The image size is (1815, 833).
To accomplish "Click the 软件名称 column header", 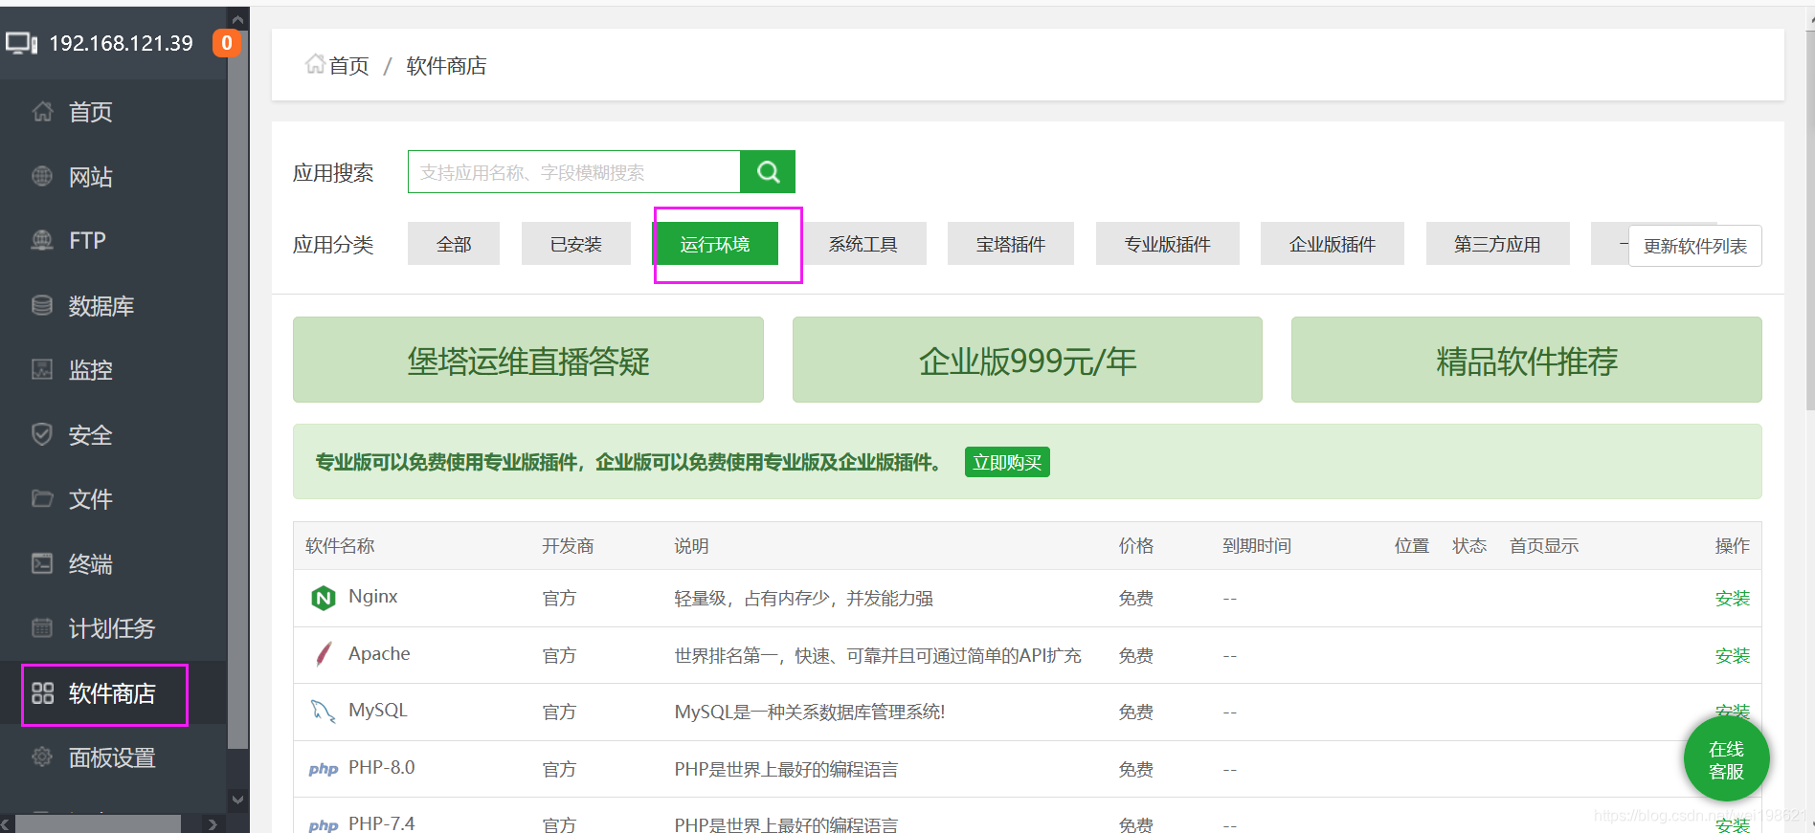I will [340, 546].
